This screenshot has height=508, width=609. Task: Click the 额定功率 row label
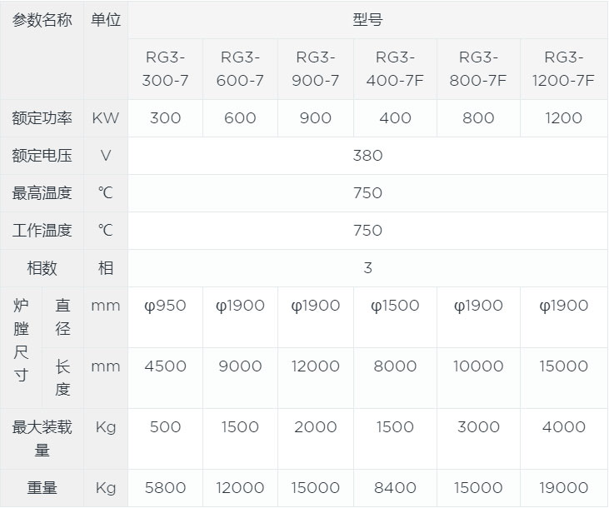[x=42, y=118]
